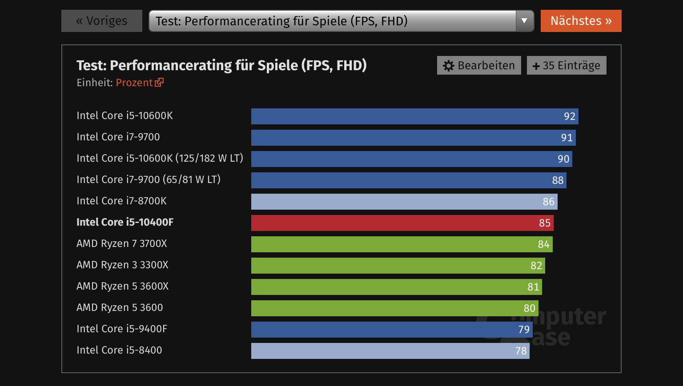The height and width of the screenshot is (386, 683).
Task: Click the gear icon beside Bearbeiten
Action: [x=449, y=66]
